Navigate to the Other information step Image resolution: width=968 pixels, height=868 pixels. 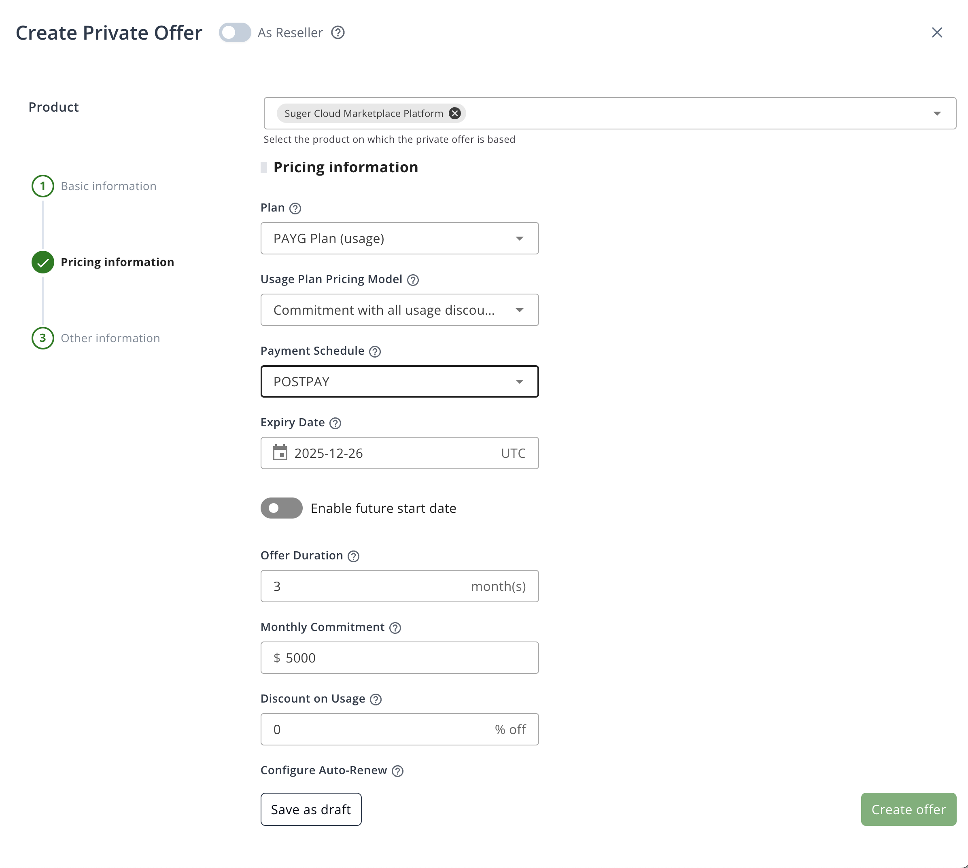(110, 338)
